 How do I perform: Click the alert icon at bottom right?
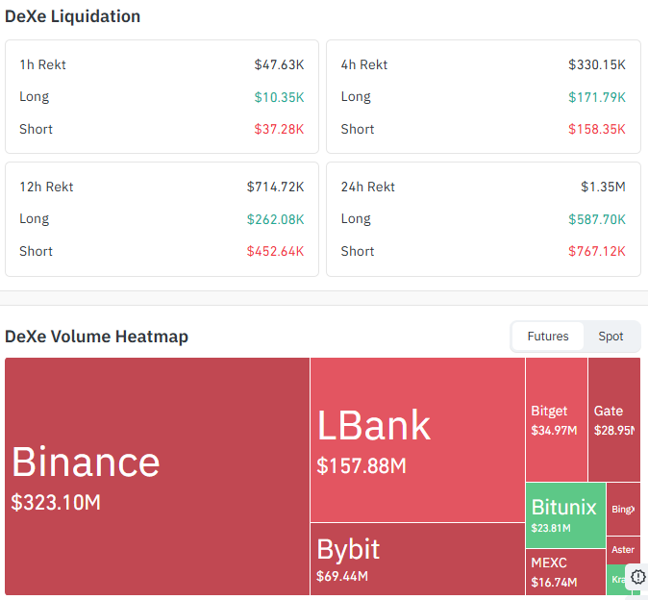638,576
